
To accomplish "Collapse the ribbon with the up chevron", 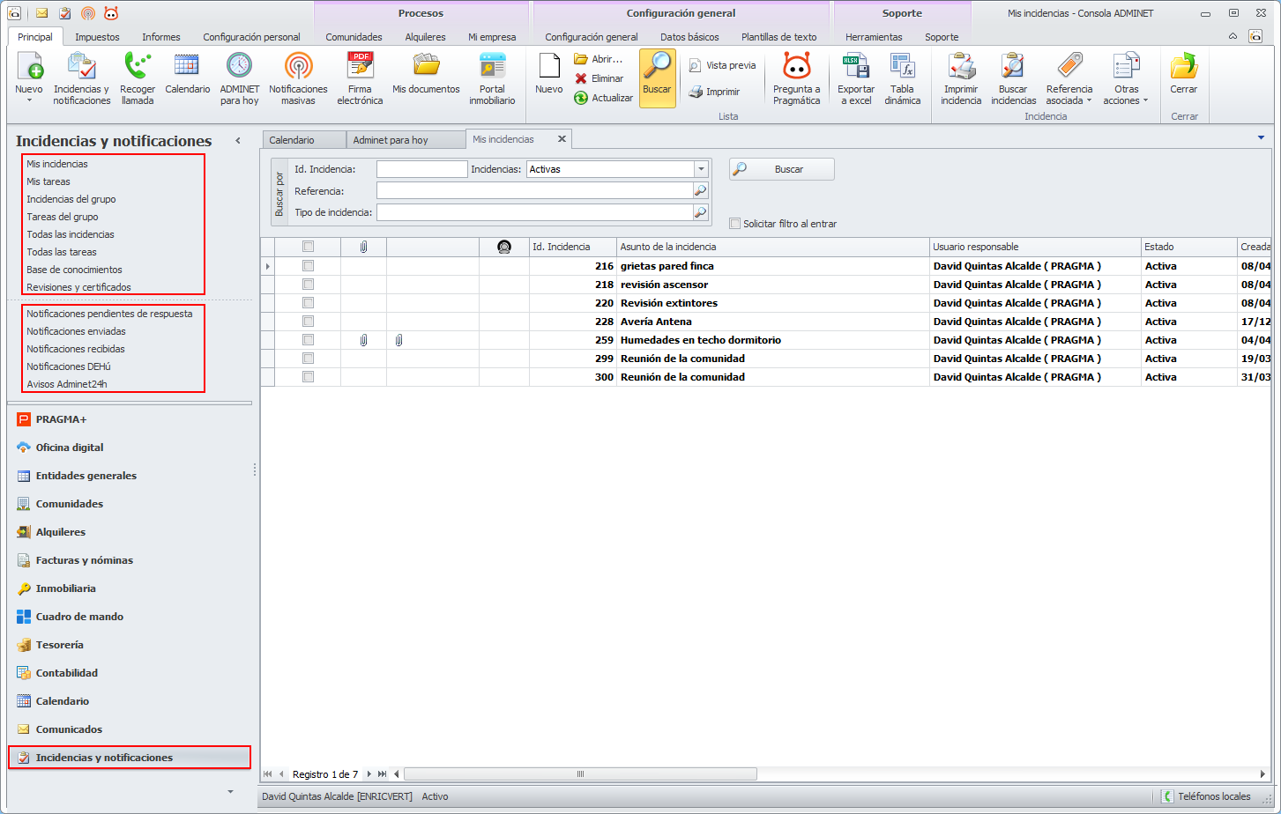I will click(1233, 37).
